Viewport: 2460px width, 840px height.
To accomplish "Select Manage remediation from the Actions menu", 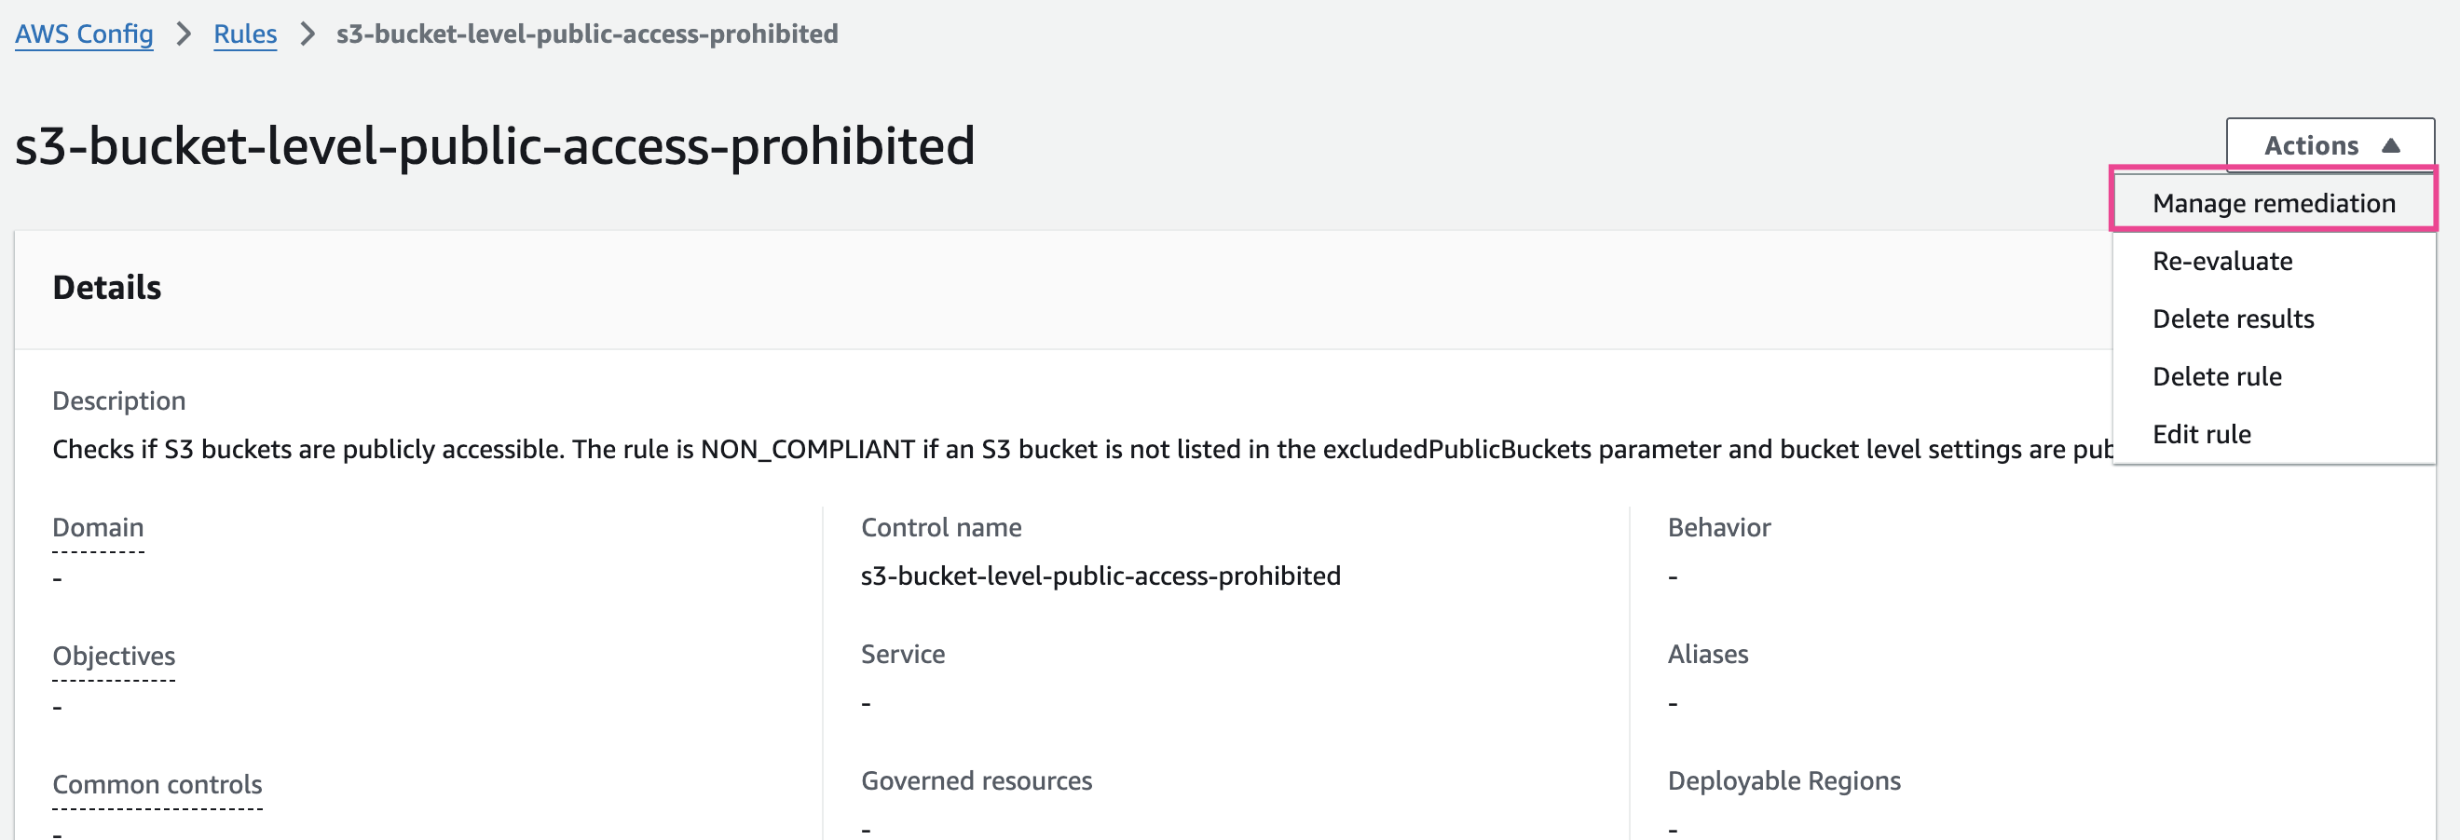I will click(2273, 203).
